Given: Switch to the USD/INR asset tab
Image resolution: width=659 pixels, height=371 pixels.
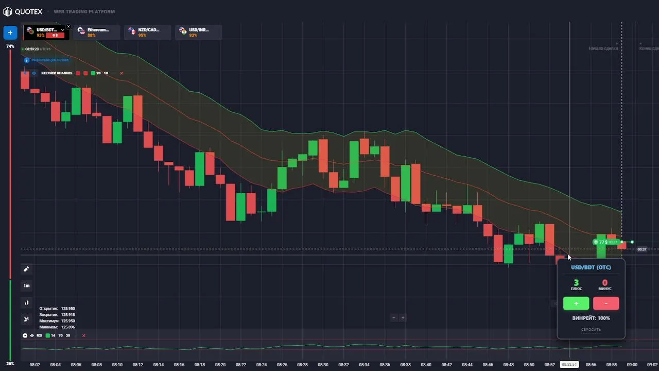Looking at the screenshot, I should click(199, 32).
